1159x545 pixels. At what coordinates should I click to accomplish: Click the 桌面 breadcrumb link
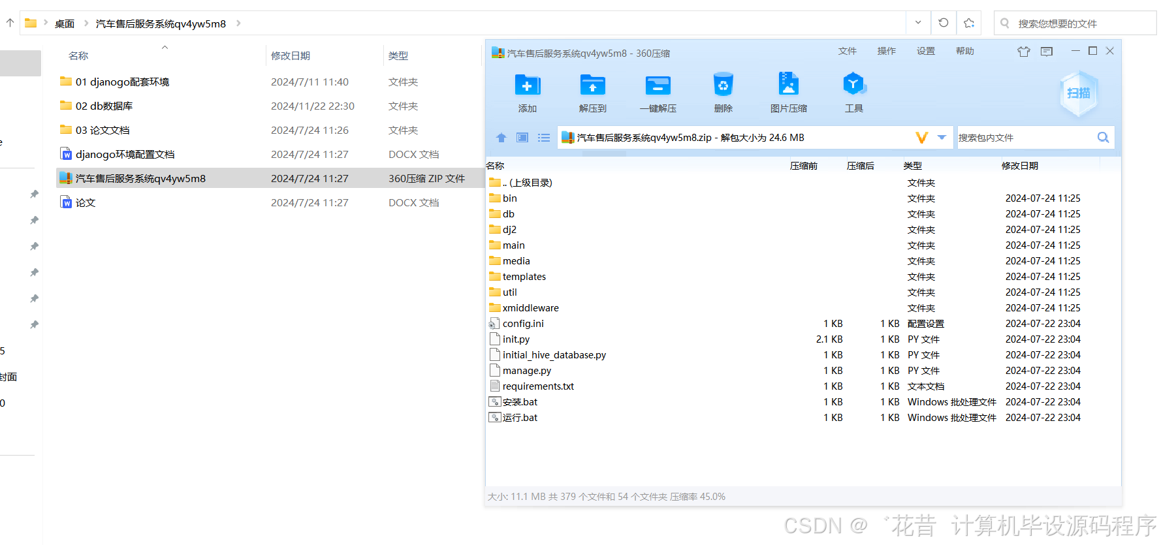click(65, 23)
